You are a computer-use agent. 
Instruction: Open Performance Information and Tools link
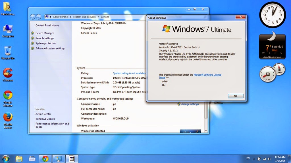click(52, 125)
